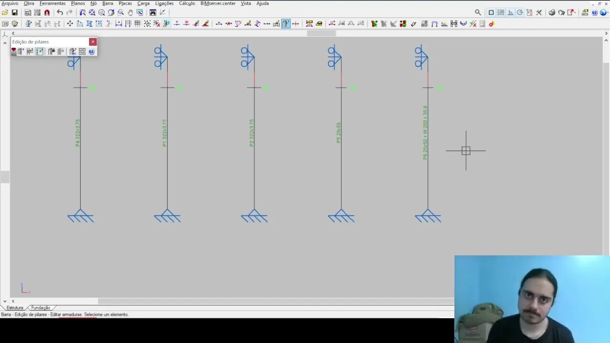Open the Arquivo menu
This screenshot has width=610, height=343.
coord(10,3)
